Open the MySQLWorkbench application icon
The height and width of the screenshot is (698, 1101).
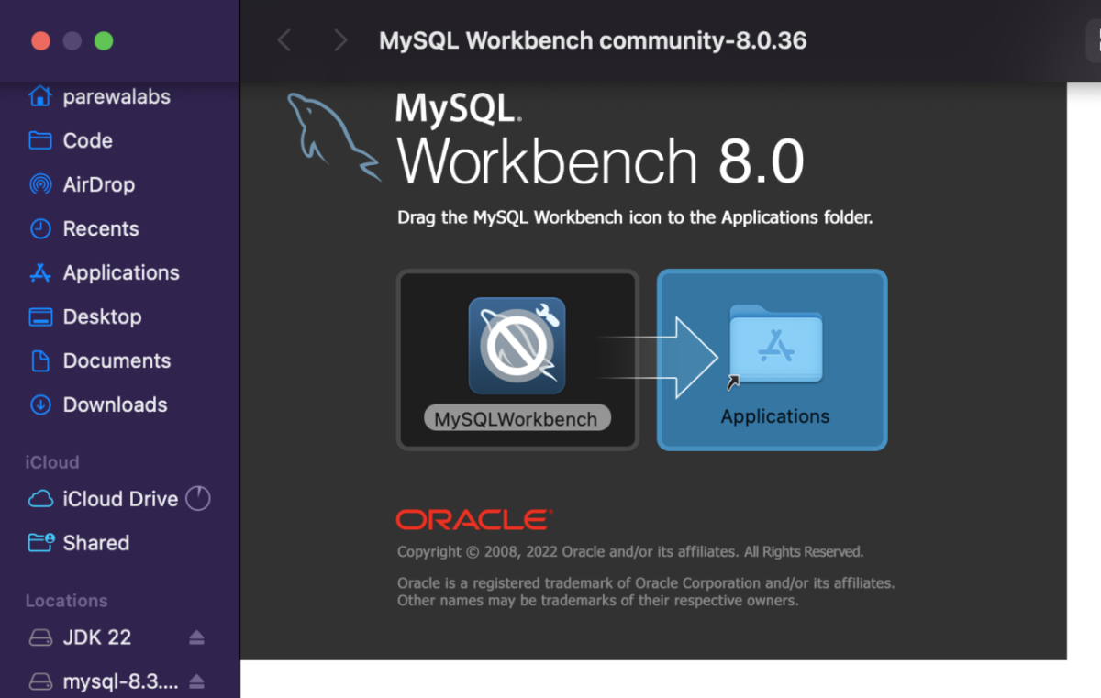[517, 345]
